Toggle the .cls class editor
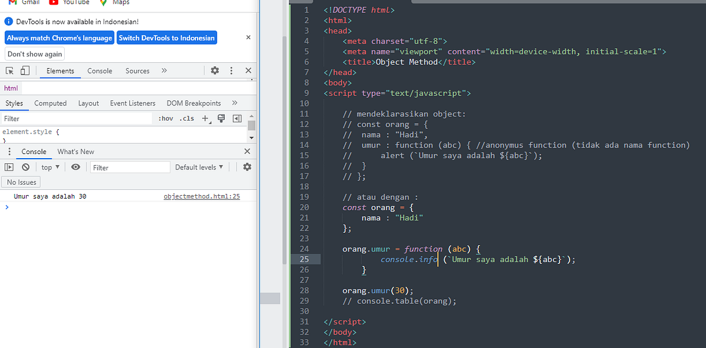706x348 pixels. click(187, 118)
